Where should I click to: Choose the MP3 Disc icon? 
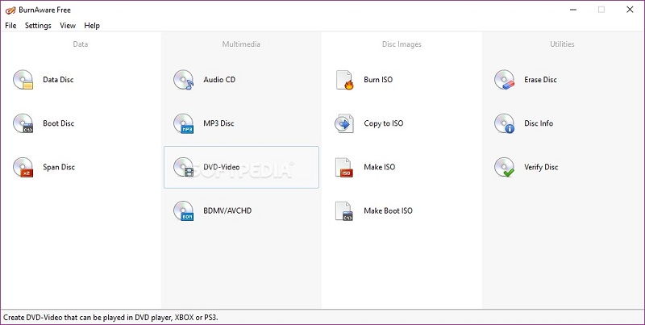[183, 123]
